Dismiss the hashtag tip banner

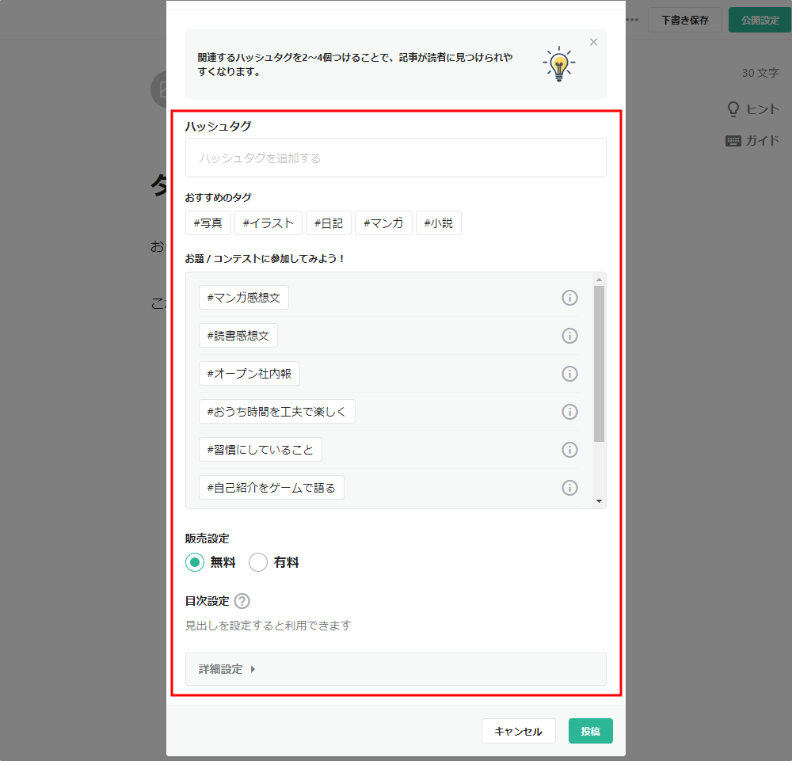tap(593, 42)
